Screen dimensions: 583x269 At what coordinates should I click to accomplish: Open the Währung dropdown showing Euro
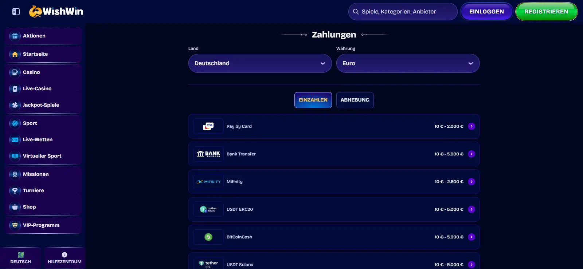click(x=408, y=63)
